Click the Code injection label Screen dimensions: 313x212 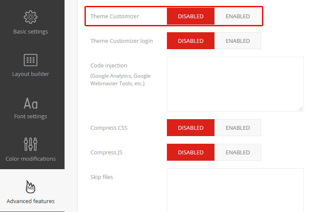coord(109,66)
